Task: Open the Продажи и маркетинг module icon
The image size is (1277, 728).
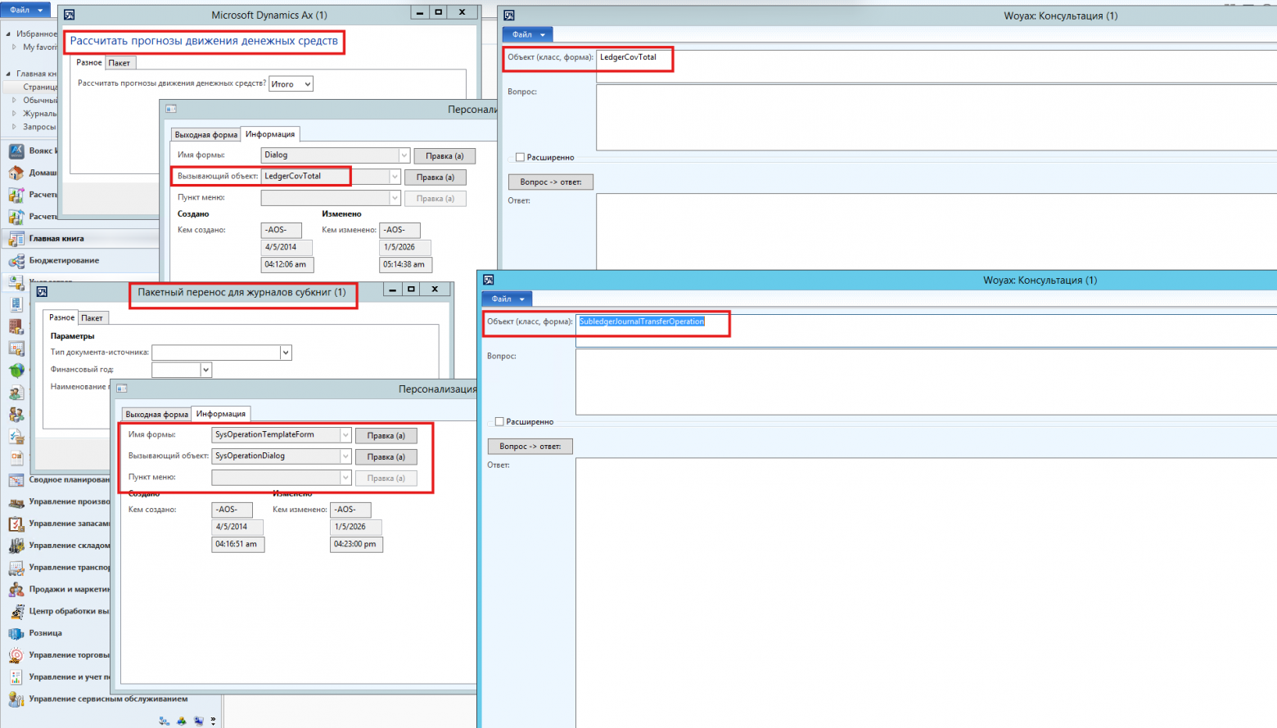Action: point(16,590)
